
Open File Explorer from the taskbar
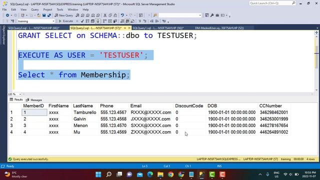point(160,174)
